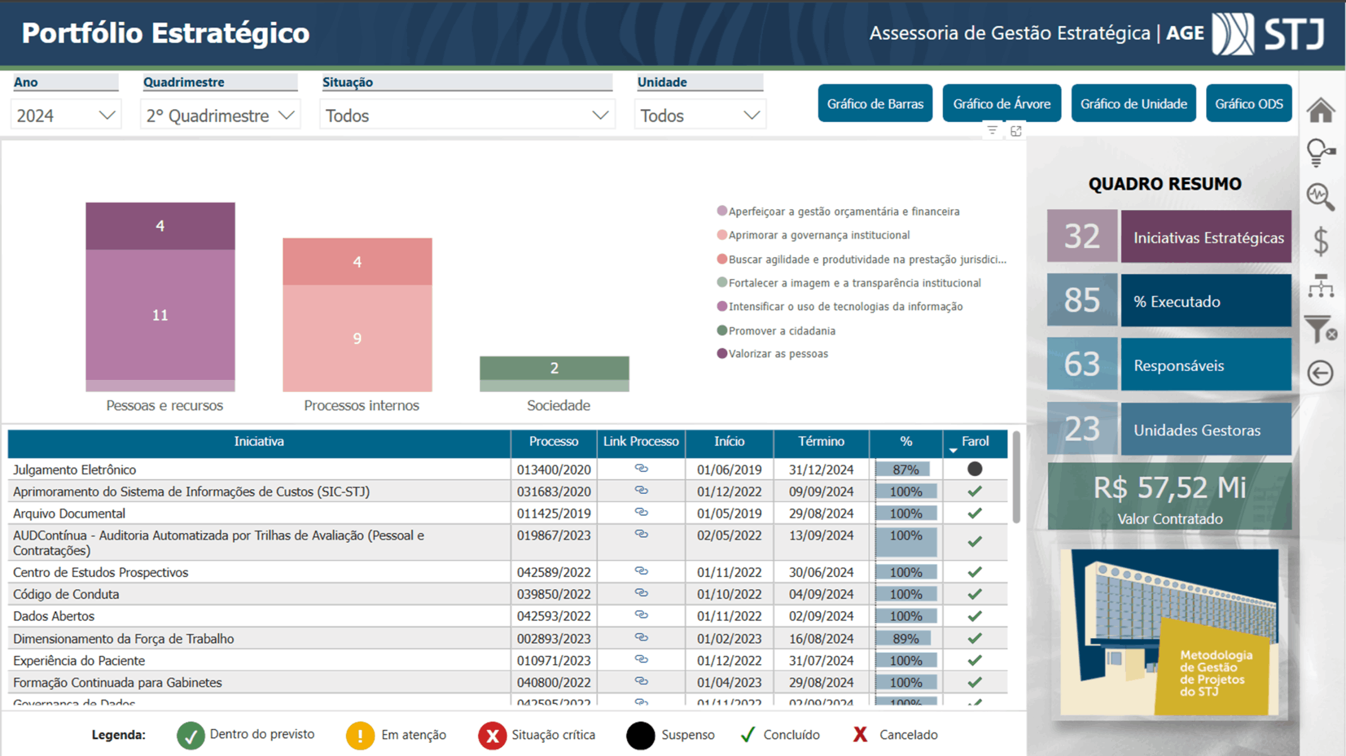Expand the Ano 2024 dropdown
Screen dimensions: 1346x756
tap(66, 115)
